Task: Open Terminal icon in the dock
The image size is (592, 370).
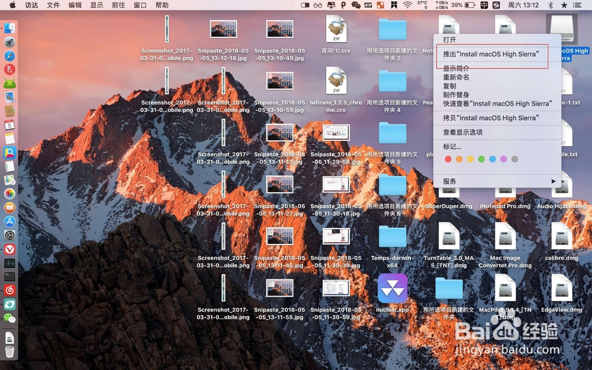Action: point(10,276)
